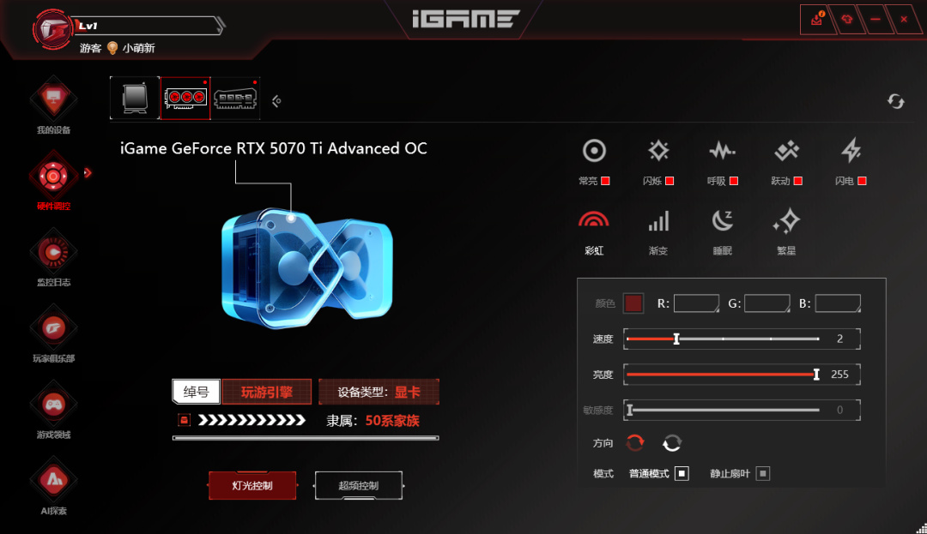Click the 超频控制 button
Image resolution: width=927 pixels, height=534 pixels.
point(359,486)
